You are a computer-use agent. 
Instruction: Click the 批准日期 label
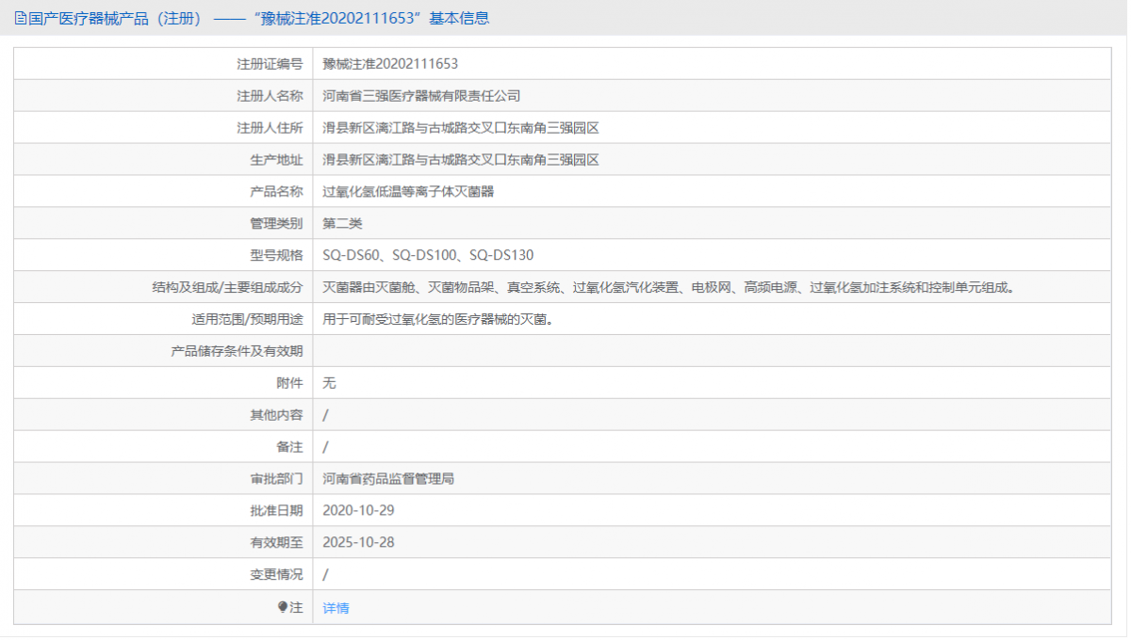[x=276, y=511]
